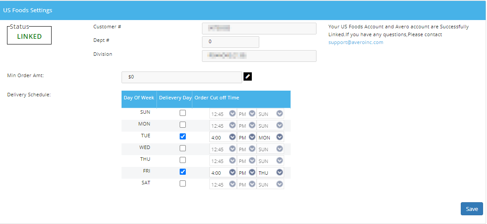This screenshot has height=224, width=487.
Task: Enable MON as a delivery day
Action: tap(183, 125)
